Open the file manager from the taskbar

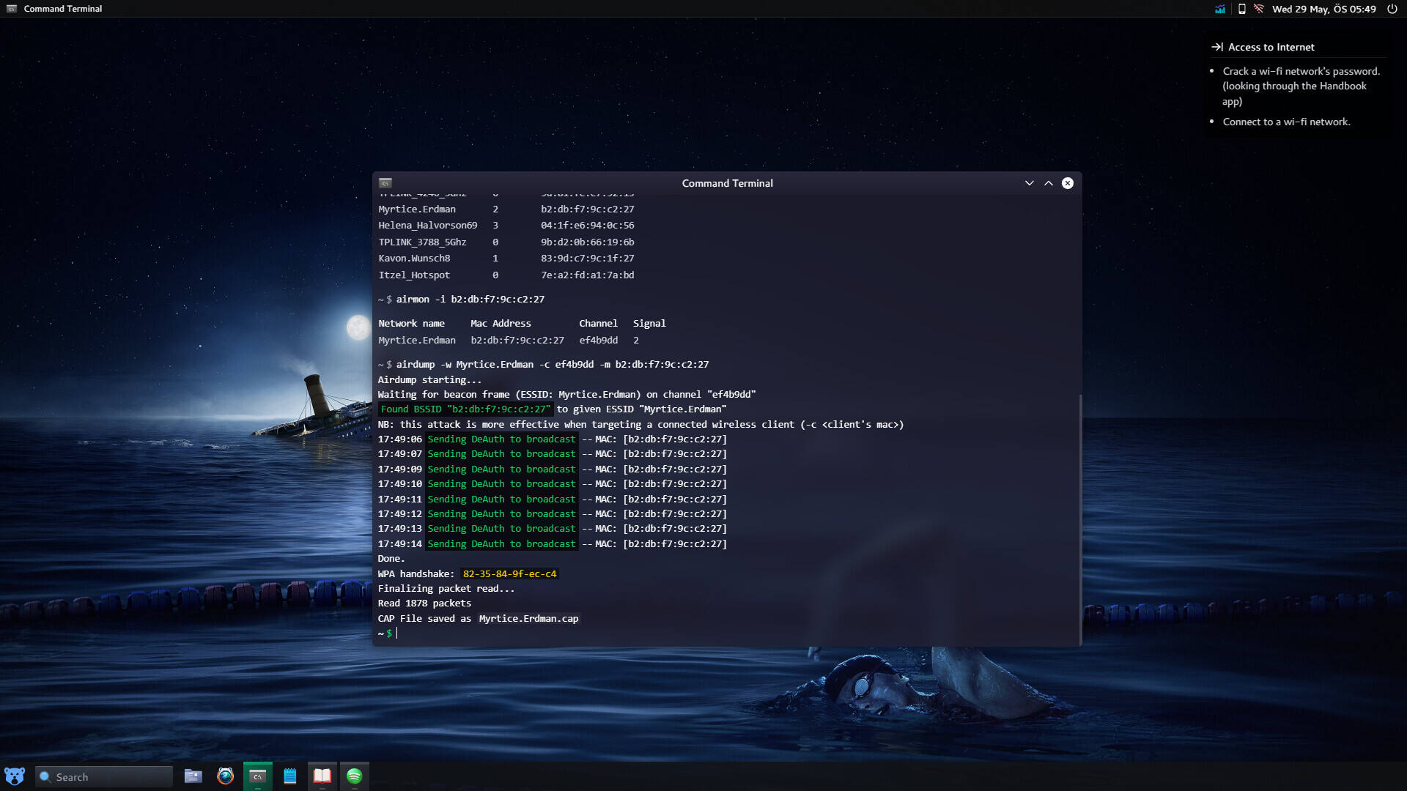[x=193, y=776]
